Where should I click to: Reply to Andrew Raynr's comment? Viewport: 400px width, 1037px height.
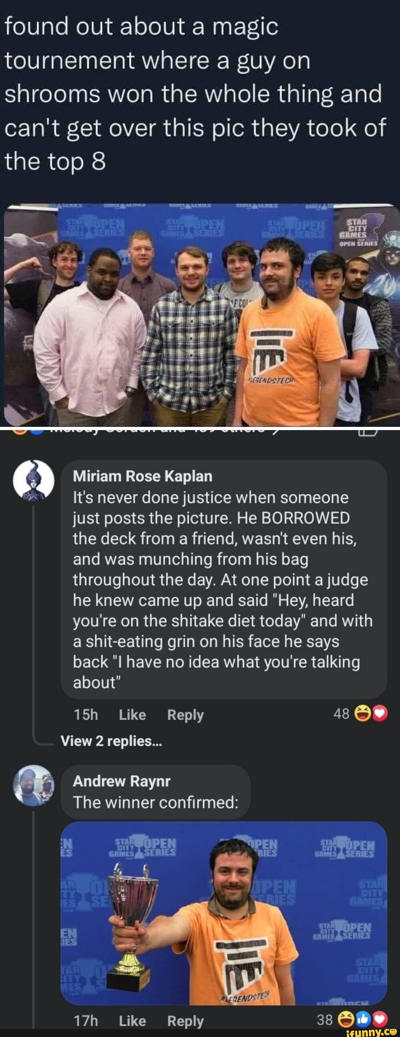(x=185, y=1021)
